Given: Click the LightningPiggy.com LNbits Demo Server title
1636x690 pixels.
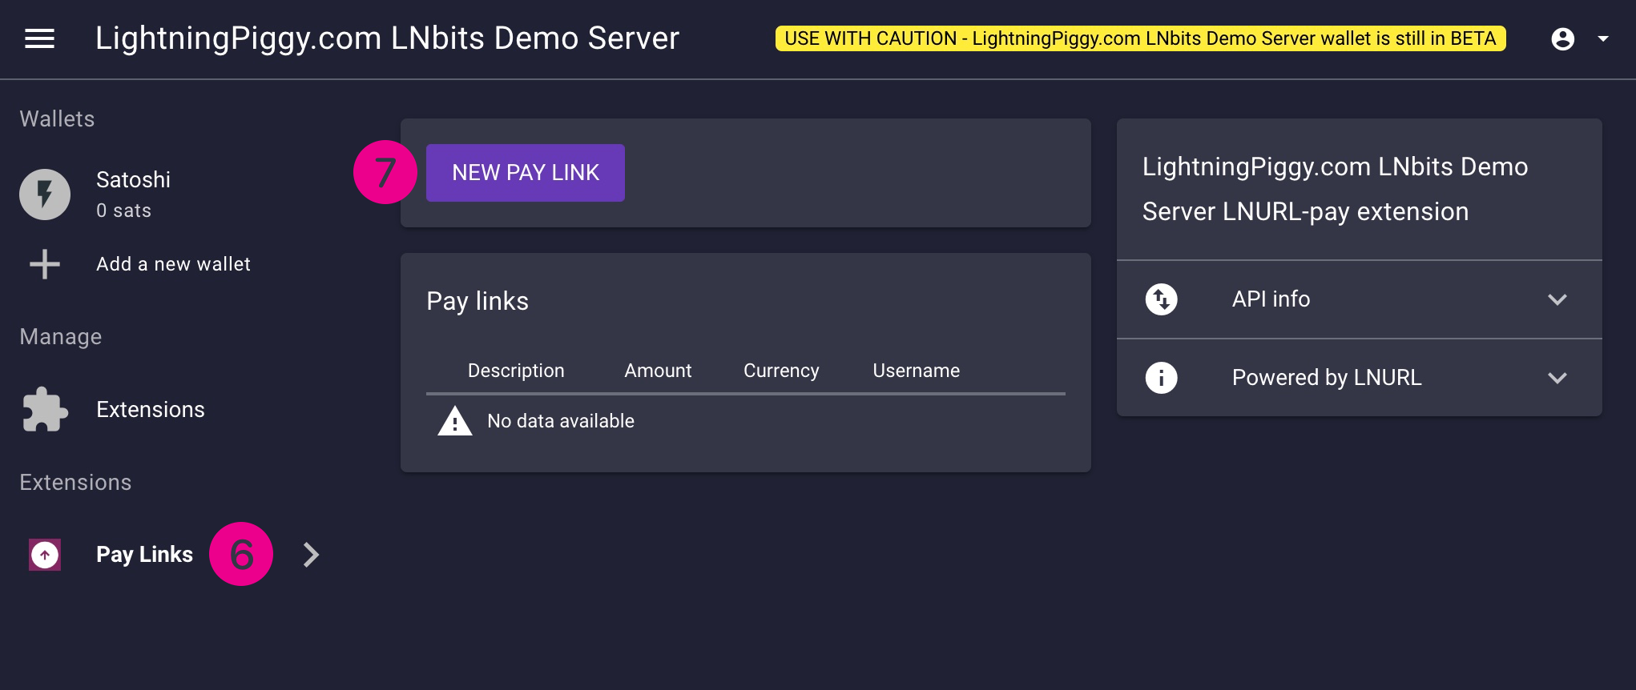Looking at the screenshot, I should [x=387, y=38].
